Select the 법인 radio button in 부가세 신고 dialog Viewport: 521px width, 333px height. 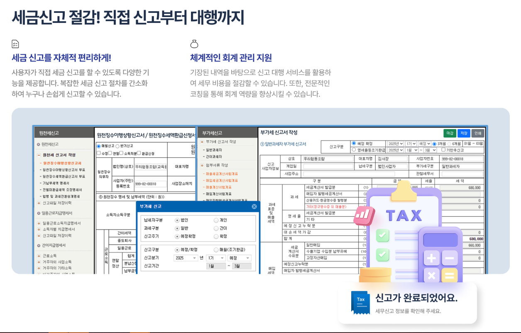[x=177, y=220]
